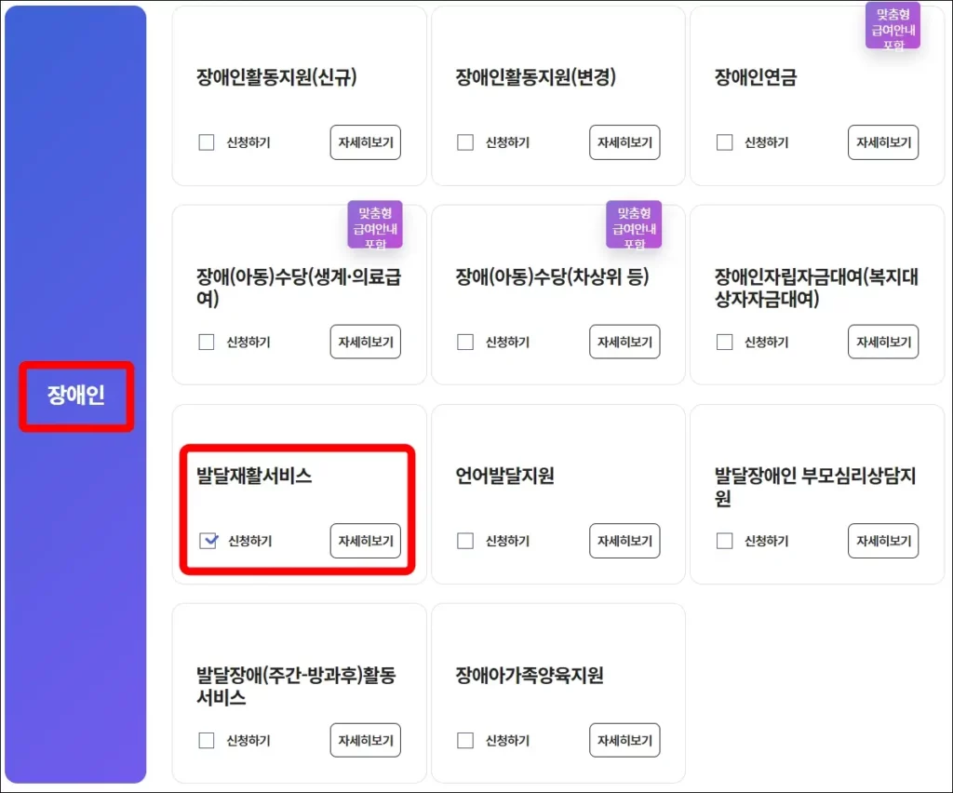
Task: Open 자세히보기 for 발달재활서비스
Action: tap(365, 540)
